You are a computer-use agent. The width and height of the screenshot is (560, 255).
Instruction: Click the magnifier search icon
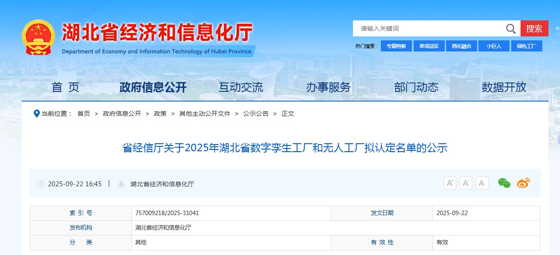click(x=511, y=29)
